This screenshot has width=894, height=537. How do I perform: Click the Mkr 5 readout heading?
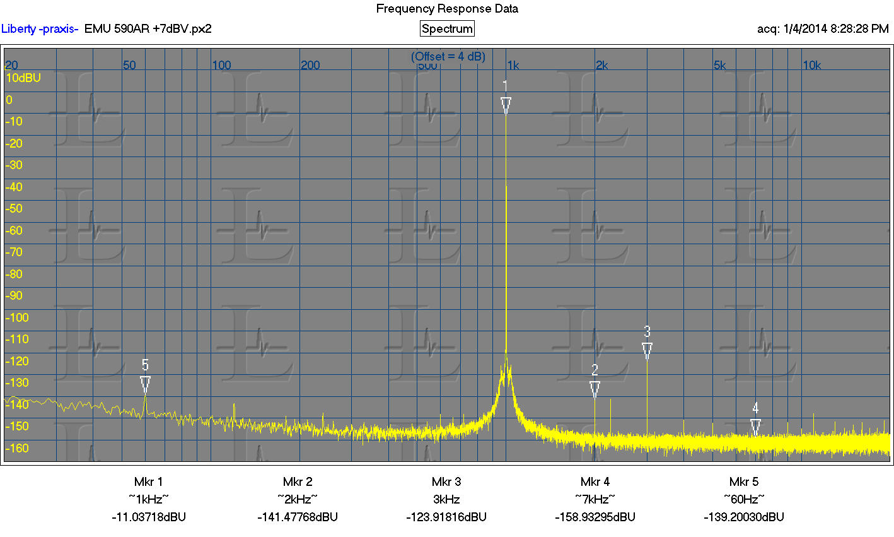click(744, 482)
